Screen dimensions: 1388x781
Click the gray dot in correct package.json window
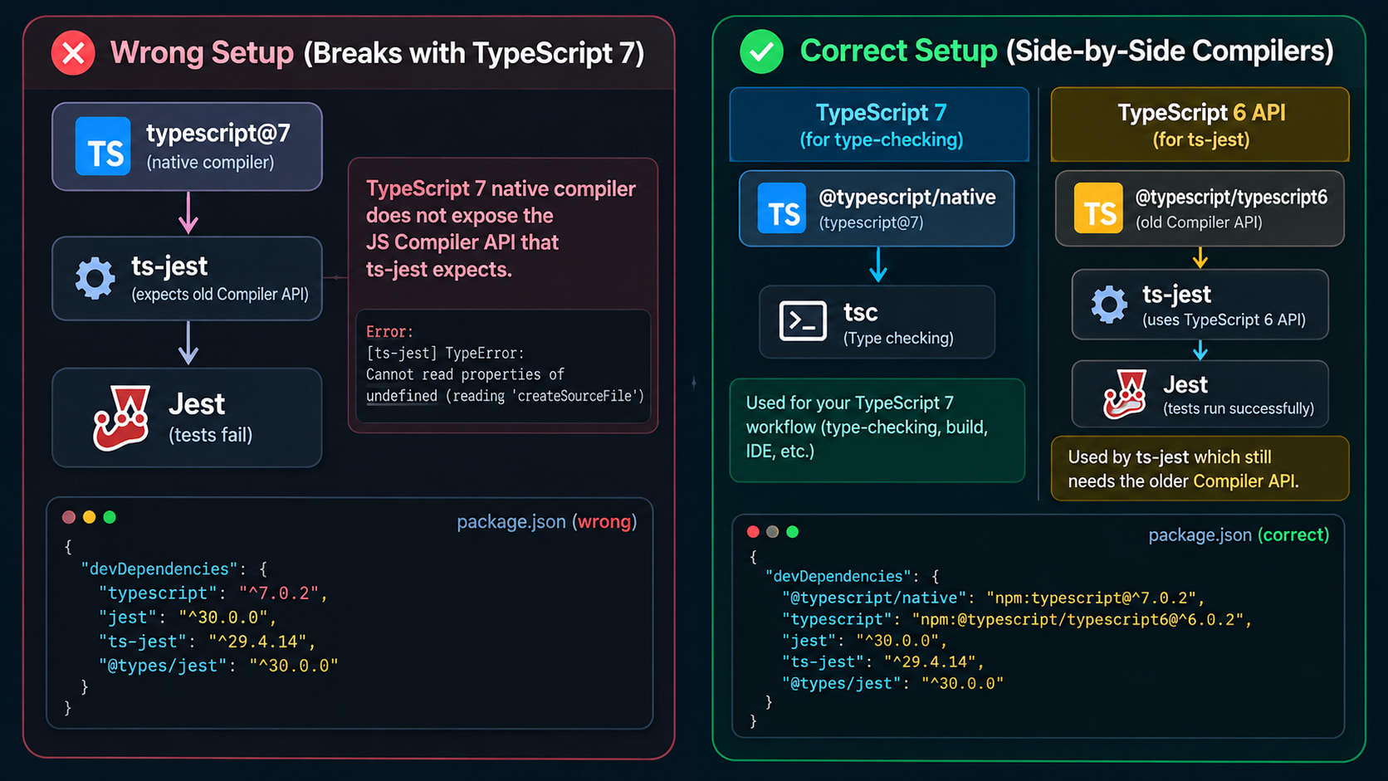click(773, 532)
